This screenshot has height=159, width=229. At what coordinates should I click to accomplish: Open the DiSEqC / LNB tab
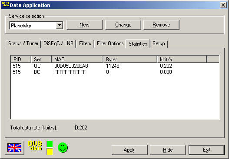[x=58, y=43]
